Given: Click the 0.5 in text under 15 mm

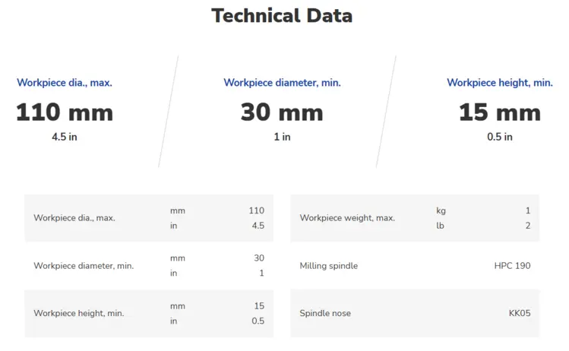Looking at the screenshot, I should (500, 137).
